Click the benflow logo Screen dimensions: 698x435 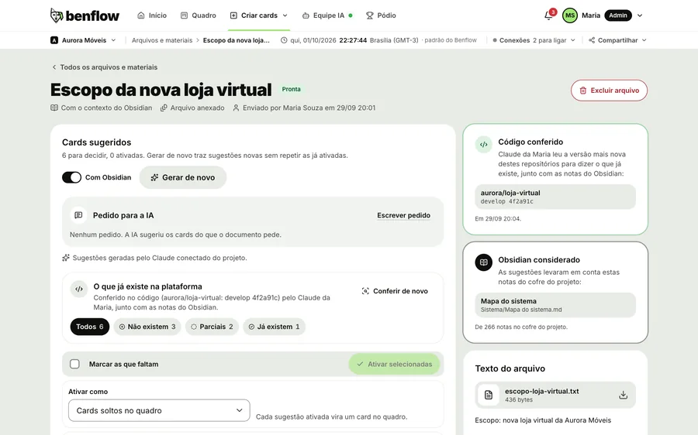(x=85, y=15)
